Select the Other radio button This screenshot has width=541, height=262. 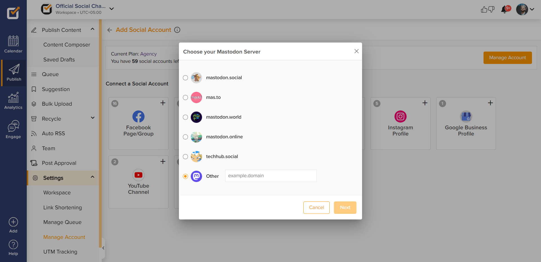pyautogui.click(x=185, y=176)
